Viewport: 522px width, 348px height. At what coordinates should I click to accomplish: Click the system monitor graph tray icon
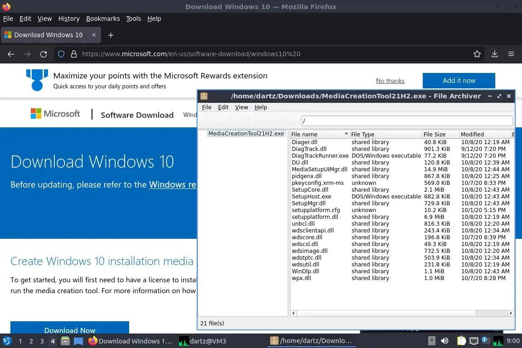pos(498,341)
